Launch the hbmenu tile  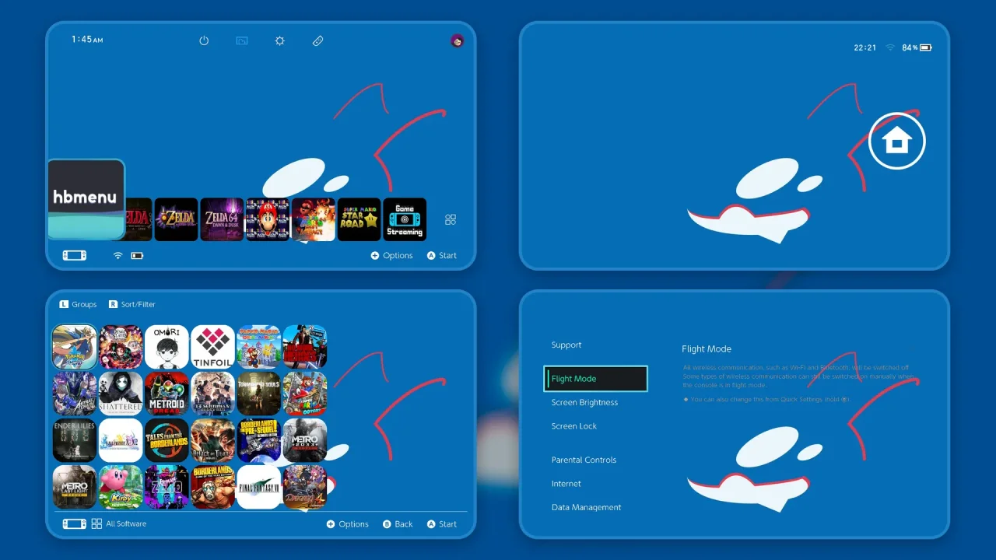pyautogui.click(x=86, y=199)
